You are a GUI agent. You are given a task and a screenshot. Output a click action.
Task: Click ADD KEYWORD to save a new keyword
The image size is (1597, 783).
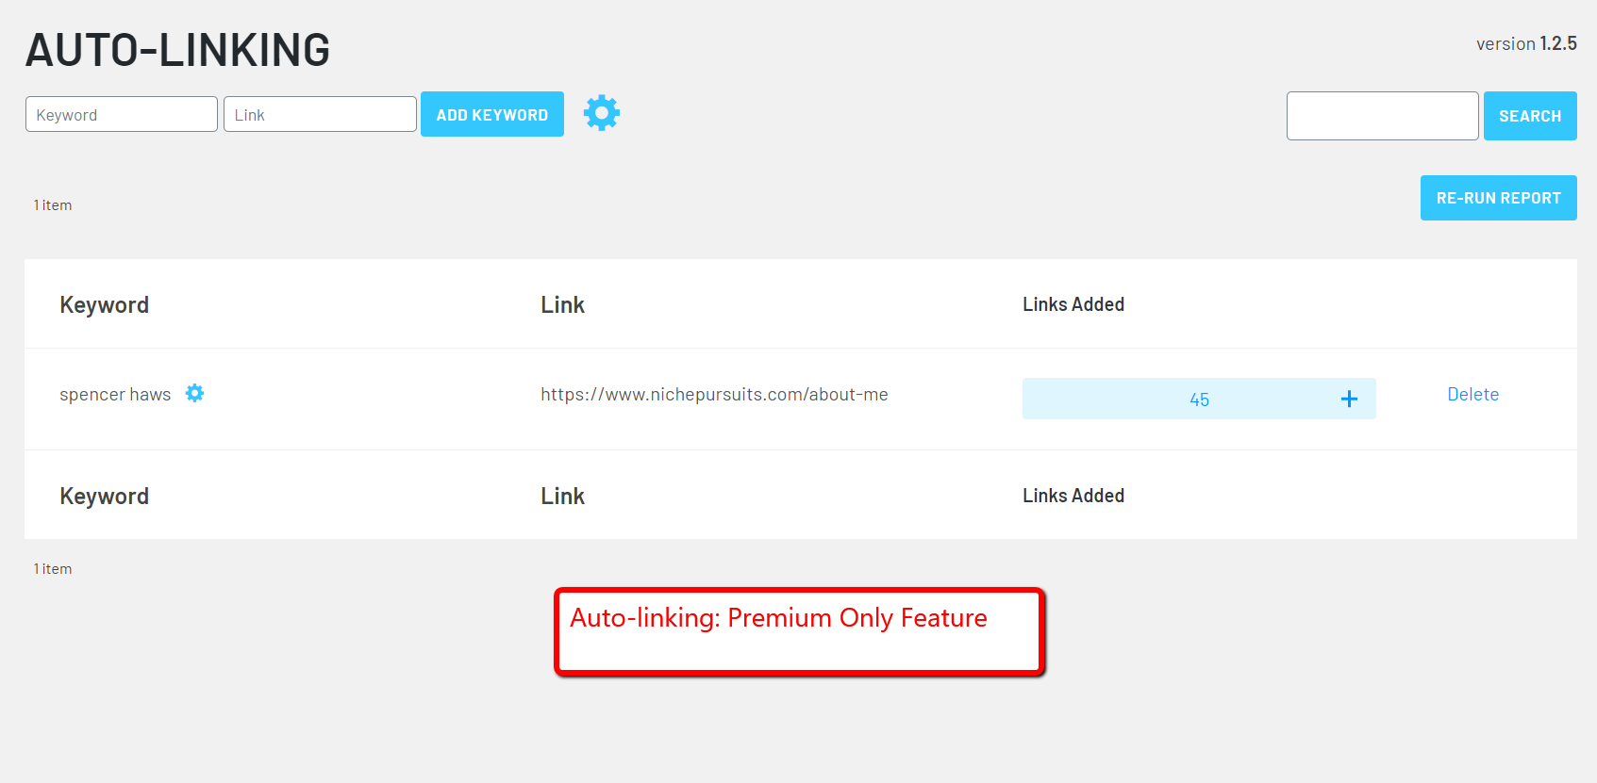tap(491, 114)
